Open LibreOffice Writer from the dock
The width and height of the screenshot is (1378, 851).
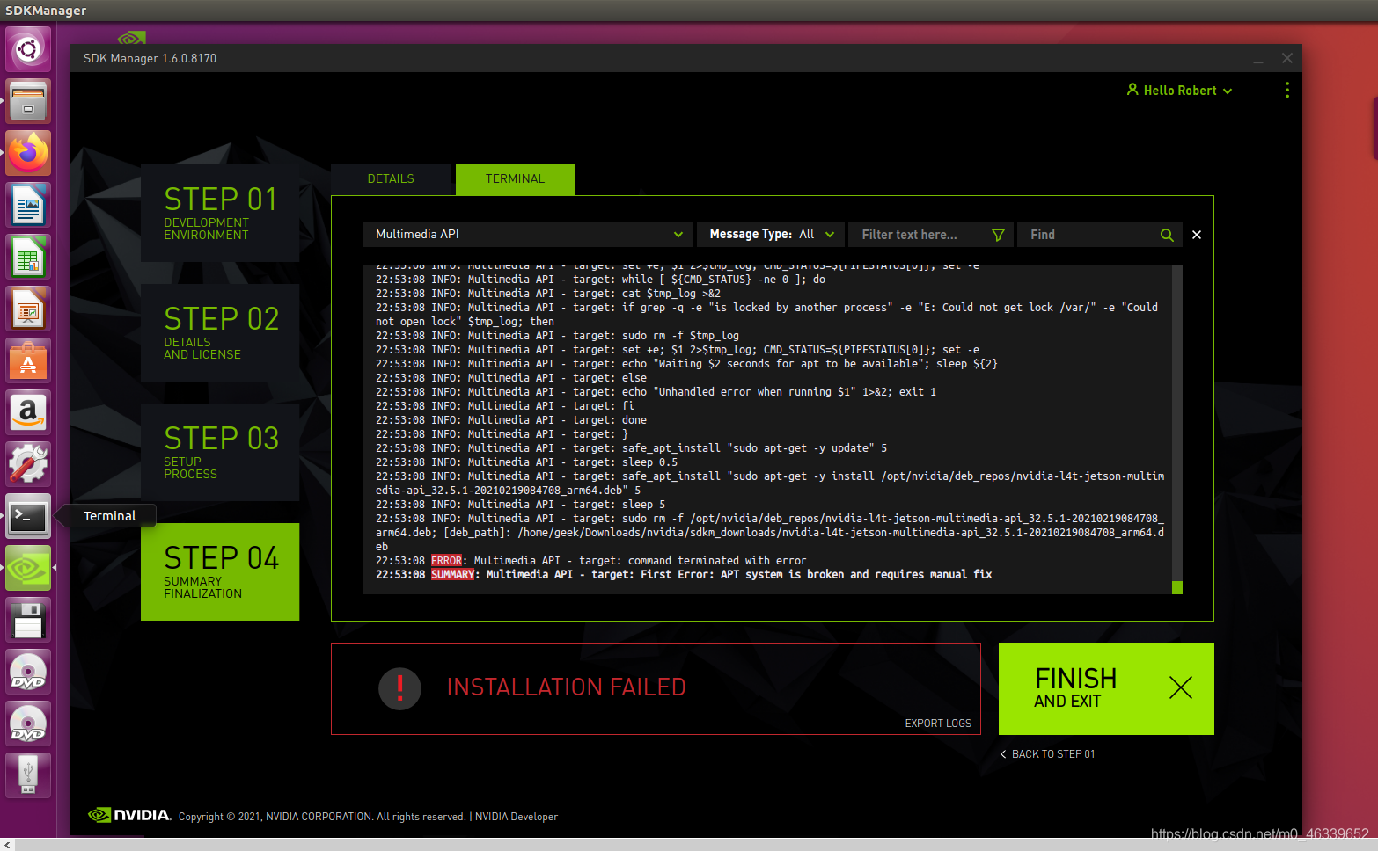[x=28, y=205]
